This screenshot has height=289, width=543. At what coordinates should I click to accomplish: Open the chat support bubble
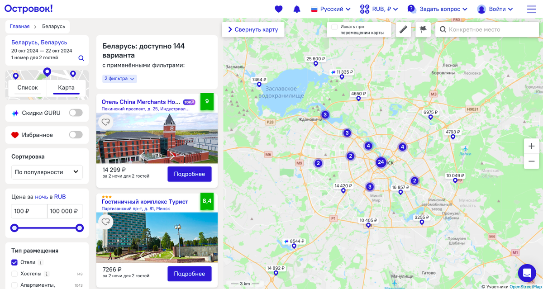(527, 273)
